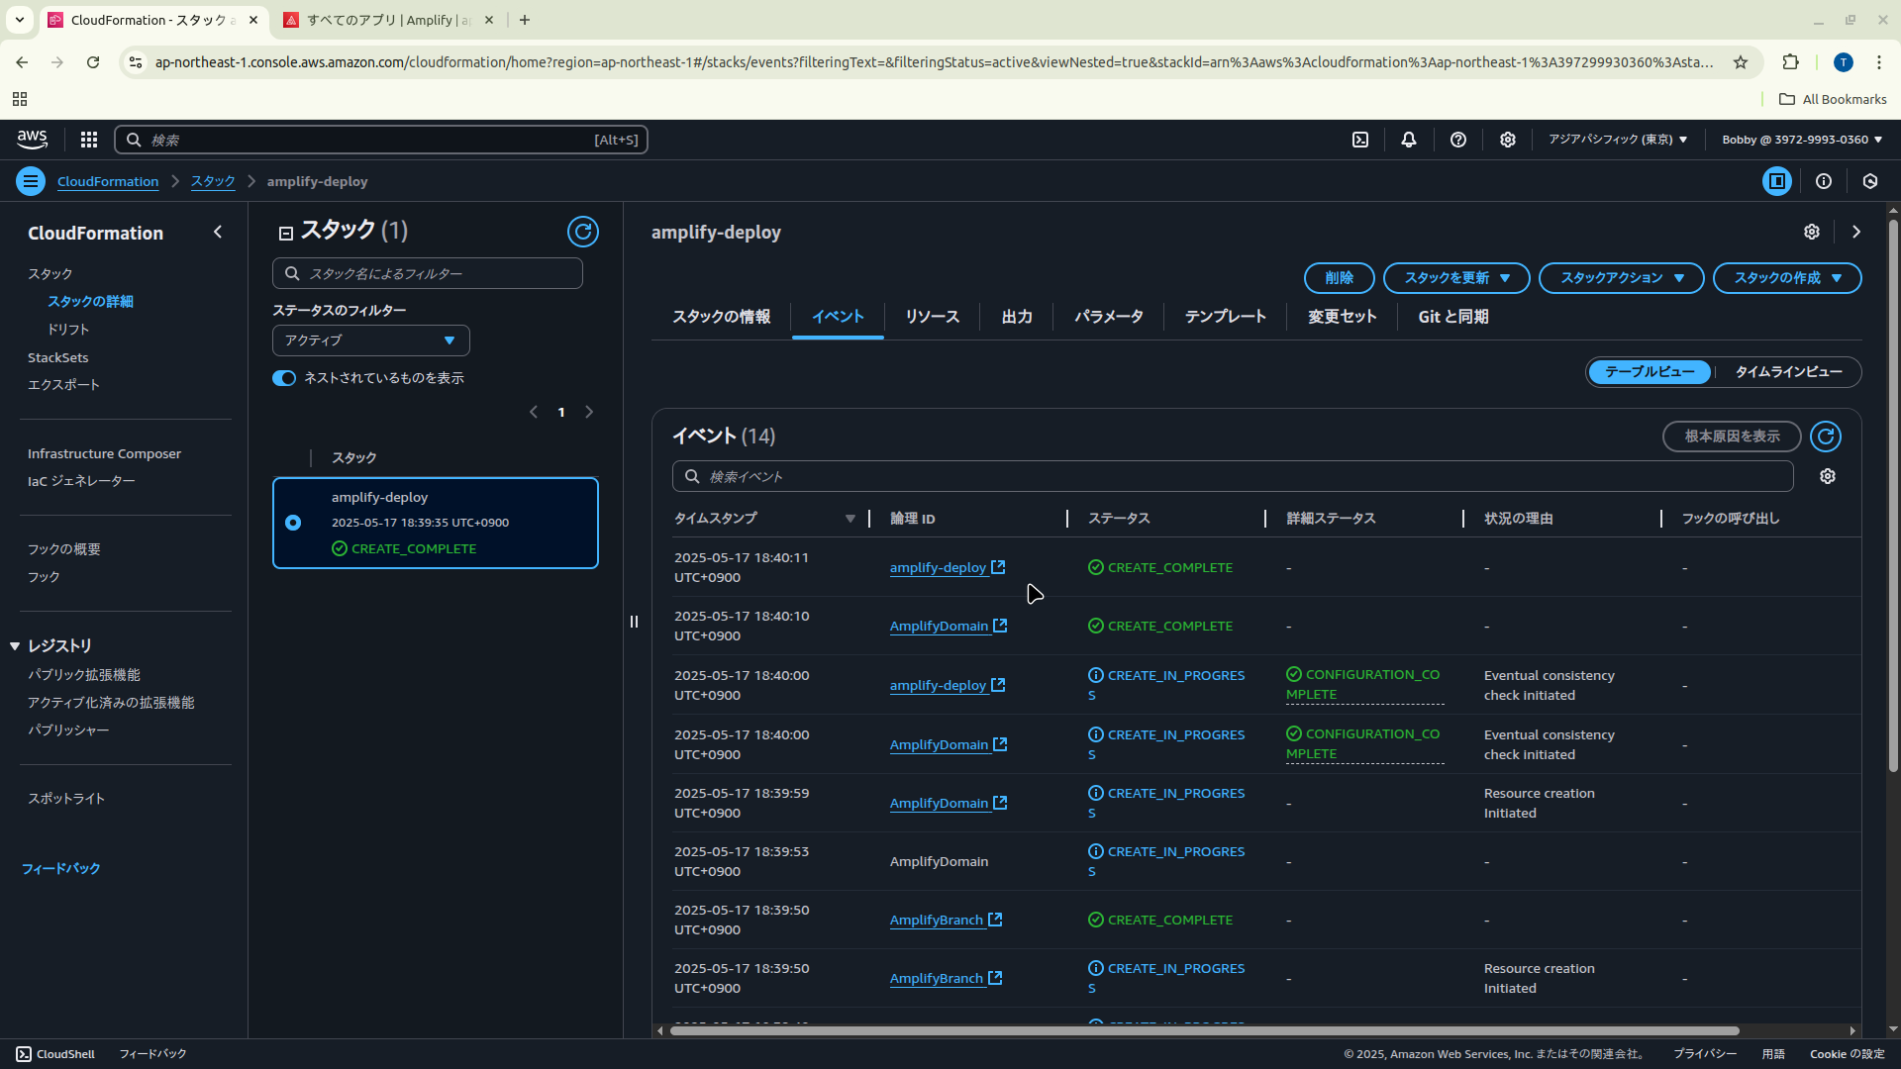
Task: Toggle show nested stacks switch
Action: [x=284, y=378]
